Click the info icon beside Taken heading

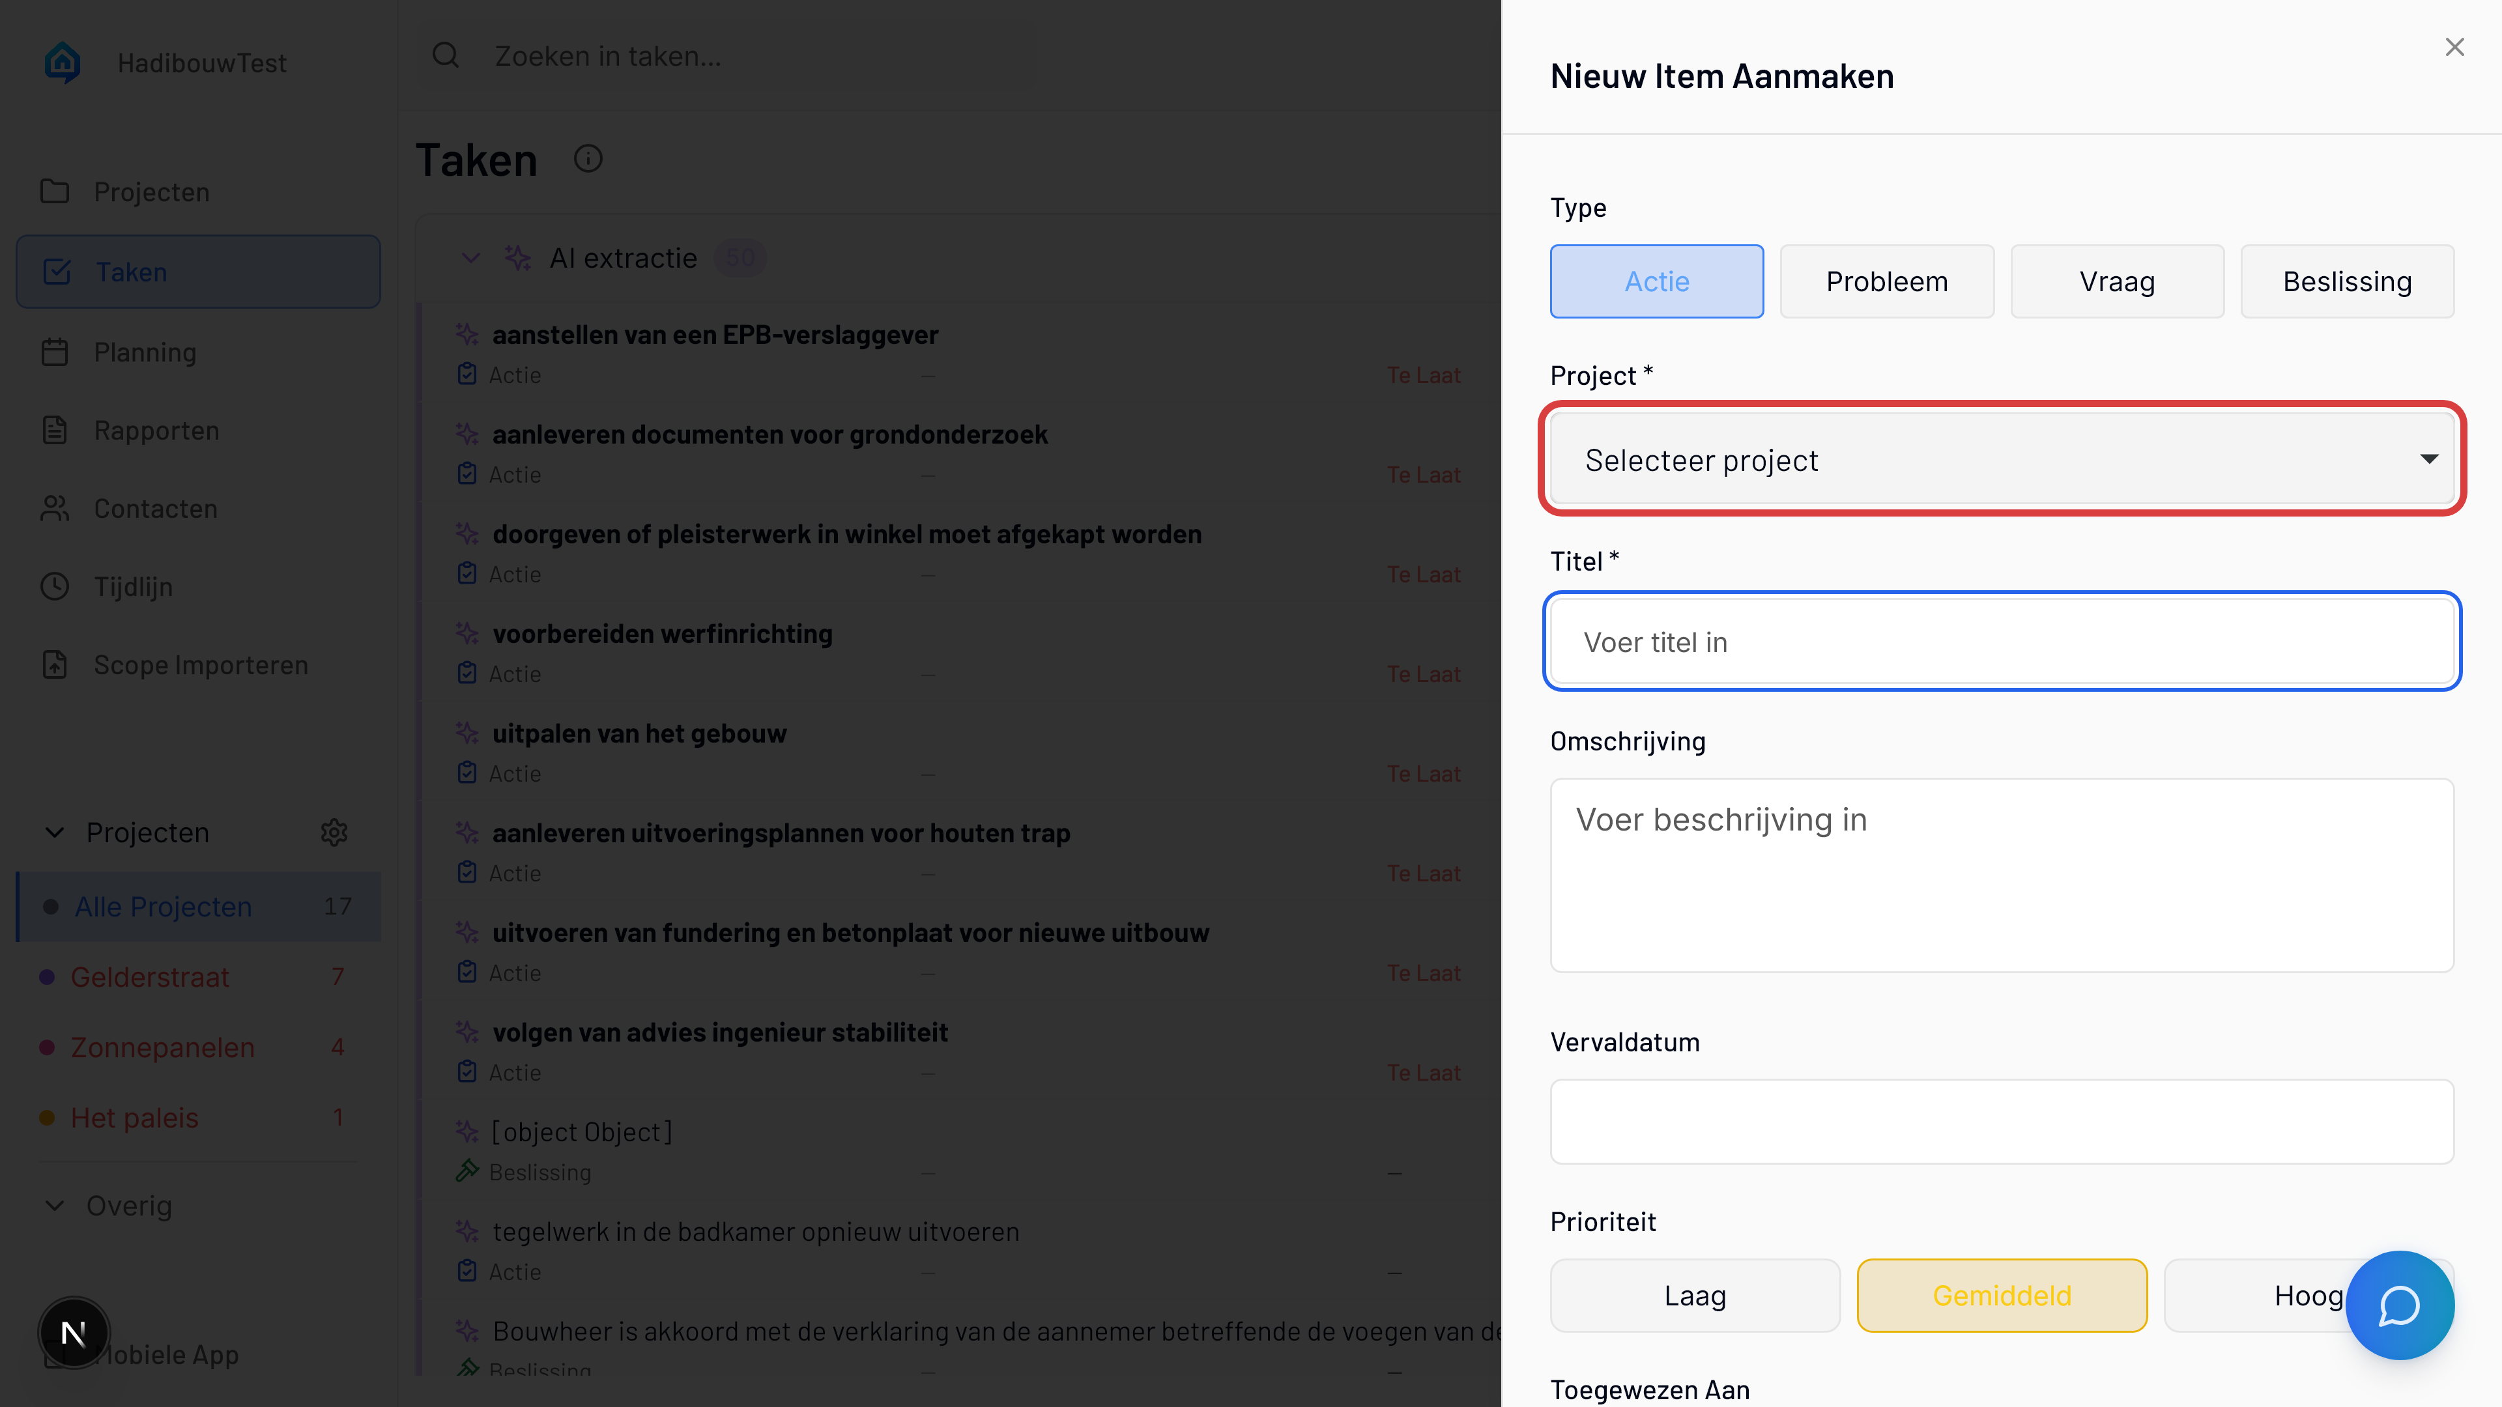588,159
